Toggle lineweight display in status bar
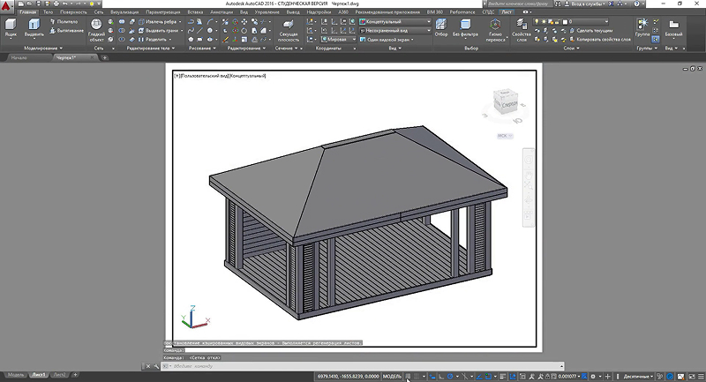The height and width of the screenshot is (382, 706). pos(503,376)
